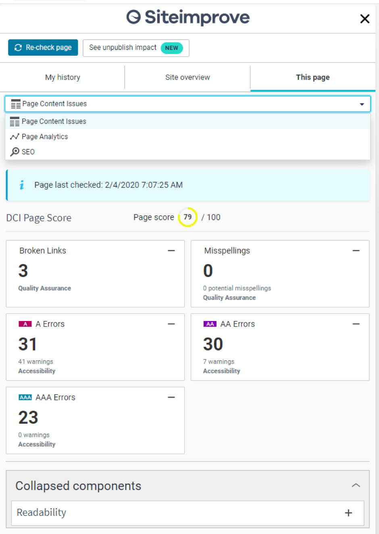This screenshot has height=534, width=379.
Task: Click See unpublish impact button
Action: 135,48
